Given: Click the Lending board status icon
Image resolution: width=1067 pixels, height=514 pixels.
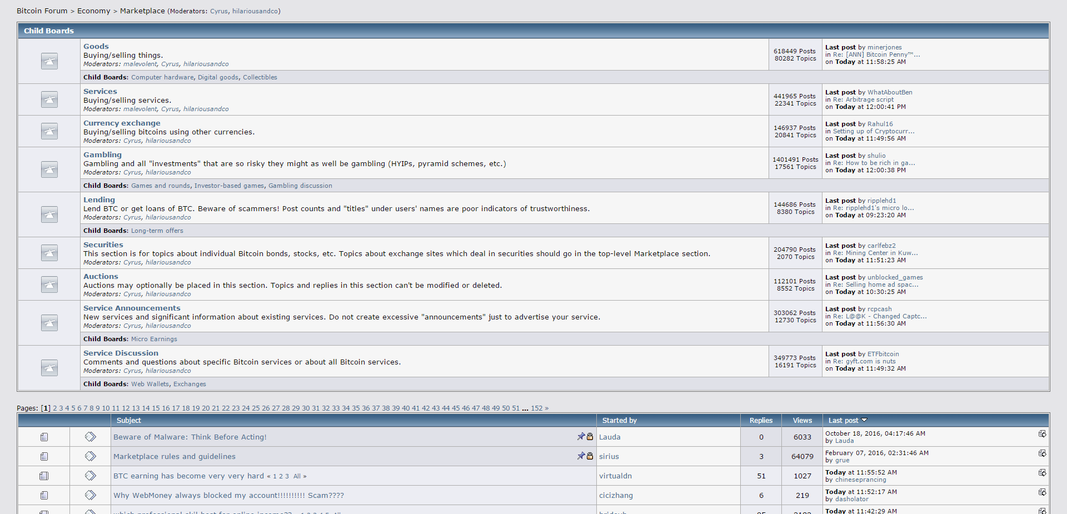Looking at the screenshot, I should click(49, 214).
